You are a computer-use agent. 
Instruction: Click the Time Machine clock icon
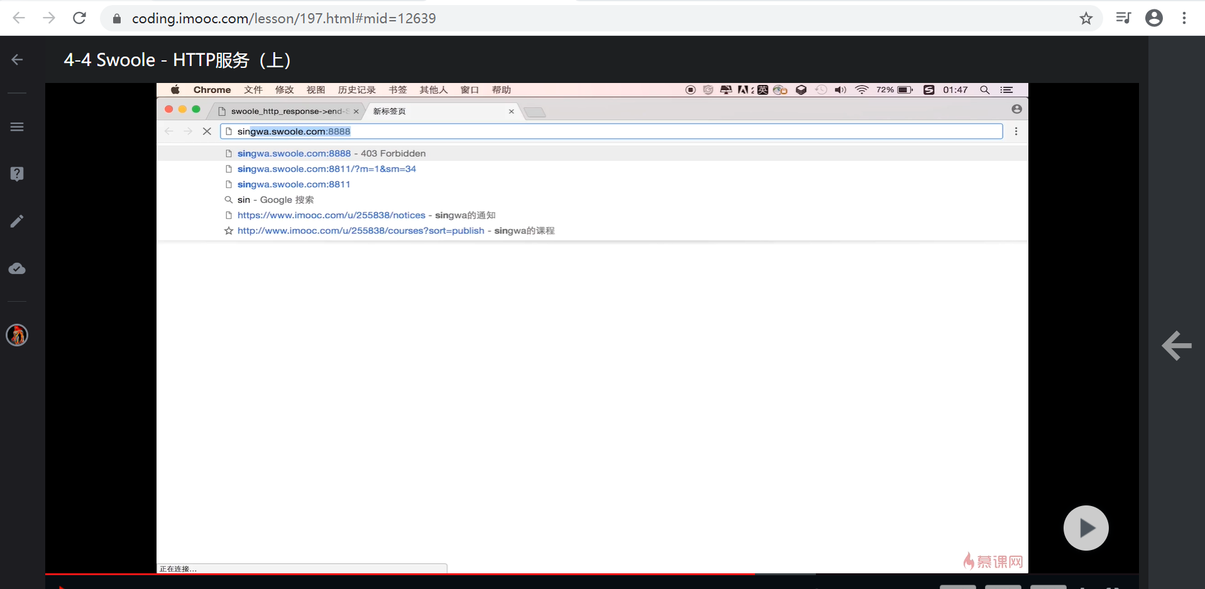tap(821, 90)
